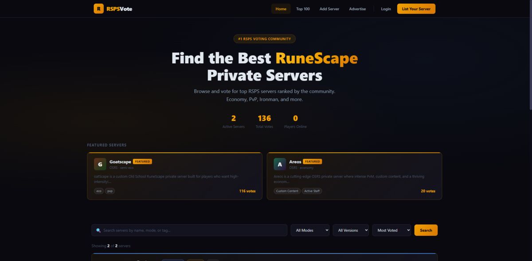Toggle the eco tag filter on Goatscape
The height and width of the screenshot is (261, 532).
tap(98, 191)
